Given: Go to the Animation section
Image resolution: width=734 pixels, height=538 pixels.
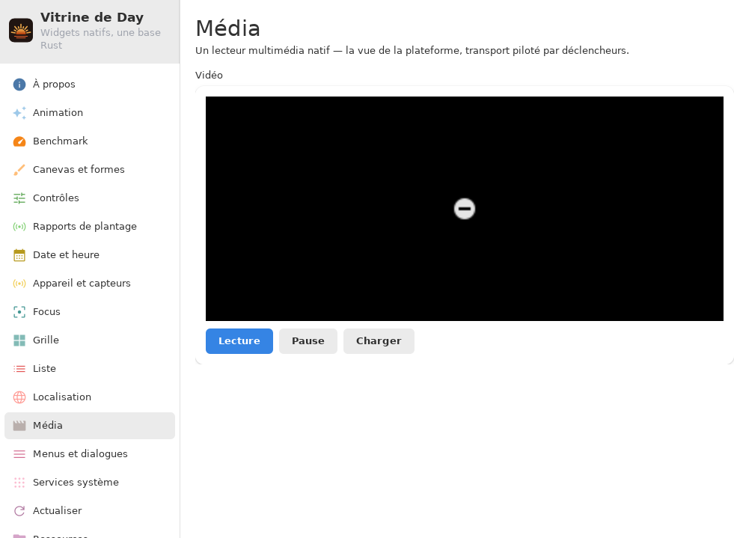Looking at the screenshot, I should coord(89,113).
